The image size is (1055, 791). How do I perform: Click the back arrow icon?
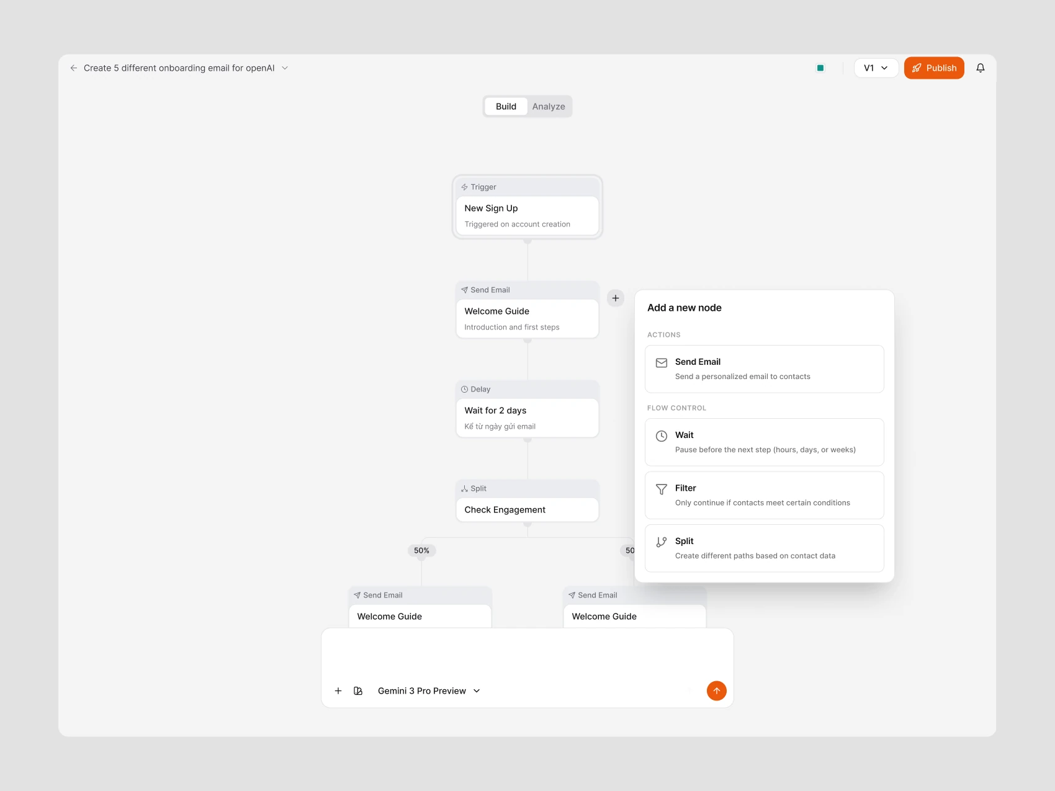[74, 68]
